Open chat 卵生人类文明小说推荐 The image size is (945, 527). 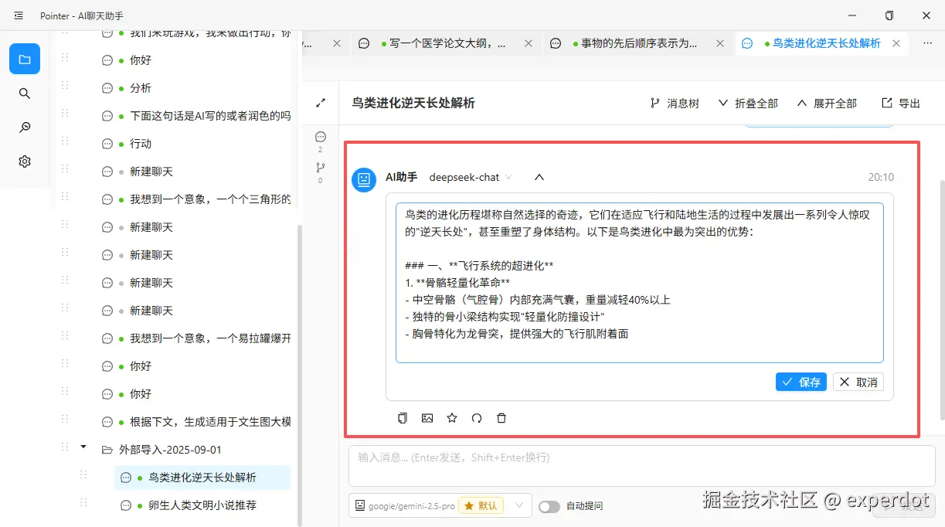[202, 505]
